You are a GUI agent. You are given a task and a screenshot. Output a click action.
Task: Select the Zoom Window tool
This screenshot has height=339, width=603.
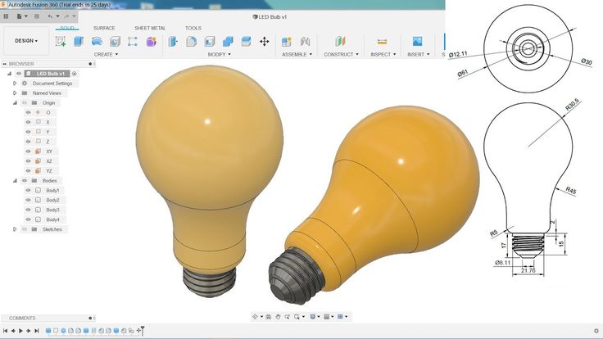[x=288, y=317]
